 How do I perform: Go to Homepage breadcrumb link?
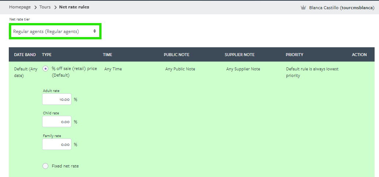[20, 7]
